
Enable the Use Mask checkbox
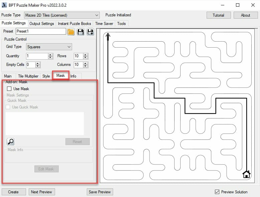pos(9,89)
